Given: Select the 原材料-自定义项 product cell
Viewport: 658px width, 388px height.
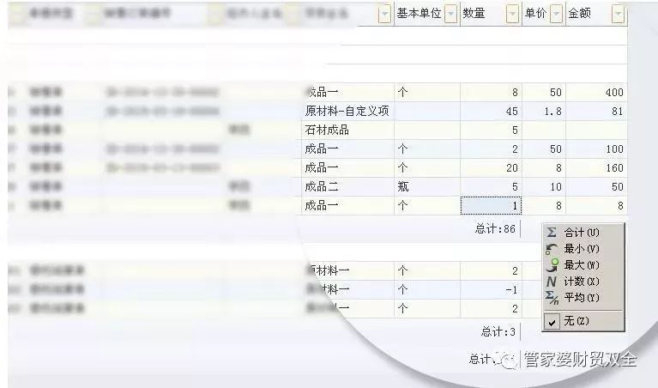Looking at the screenshot, I should click(348, 112).
